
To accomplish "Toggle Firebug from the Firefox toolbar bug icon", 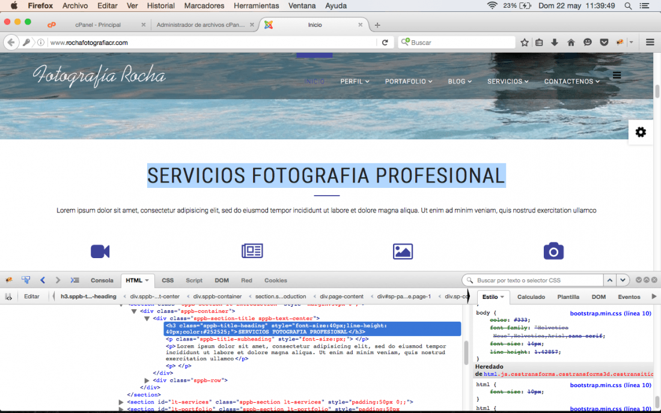I will 620,43.
